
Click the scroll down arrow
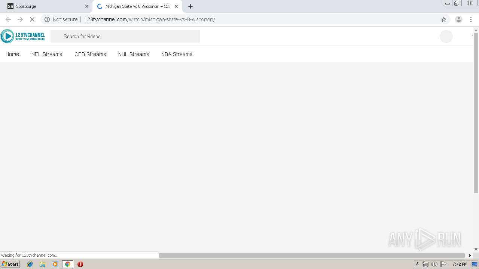click(476, 249)
